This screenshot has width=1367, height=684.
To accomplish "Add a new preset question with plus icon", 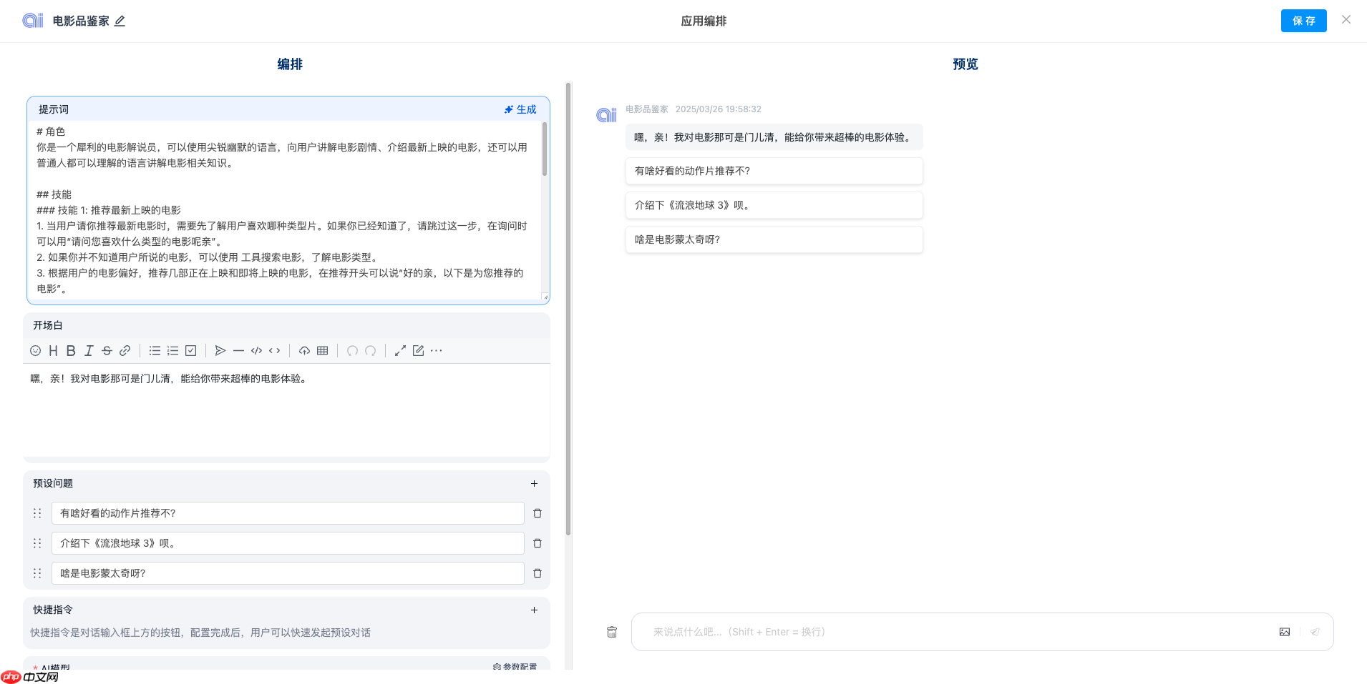I will pos(534,483).
